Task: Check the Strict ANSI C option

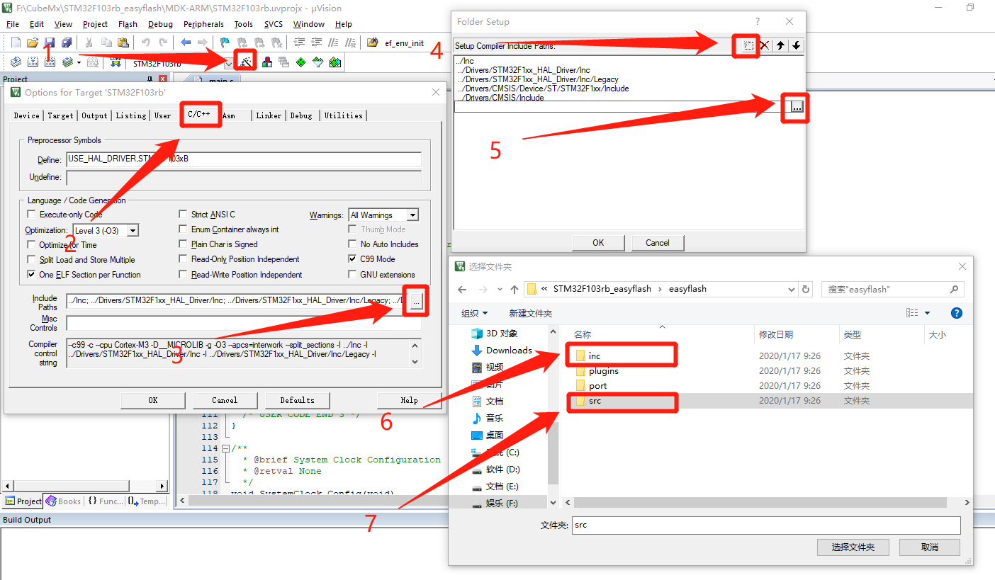Action: [x=183, y=214]
